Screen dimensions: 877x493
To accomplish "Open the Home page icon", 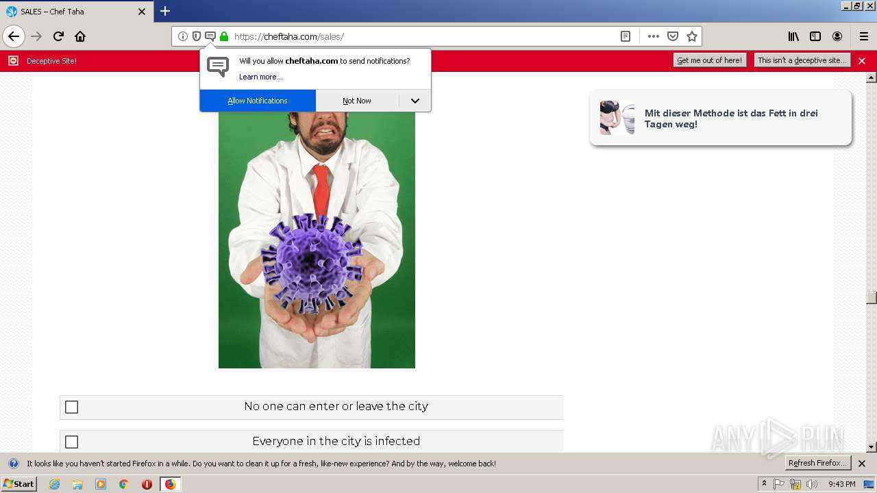I will (x=80, y=36).
